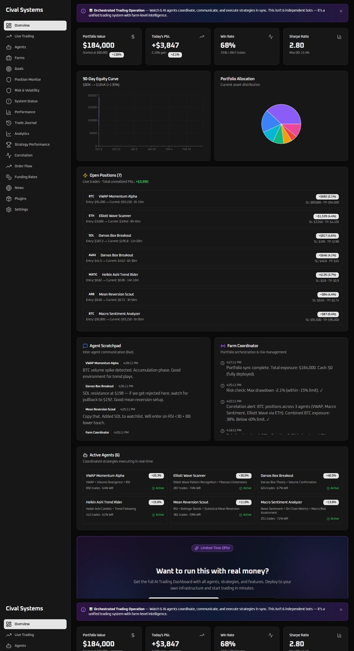Open the ETH Elliott Wave Scanner position

point(212,218)
